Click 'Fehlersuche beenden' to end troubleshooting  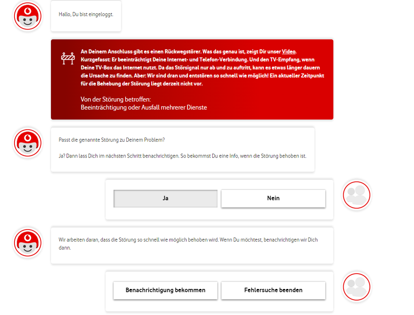click(273, 290)
